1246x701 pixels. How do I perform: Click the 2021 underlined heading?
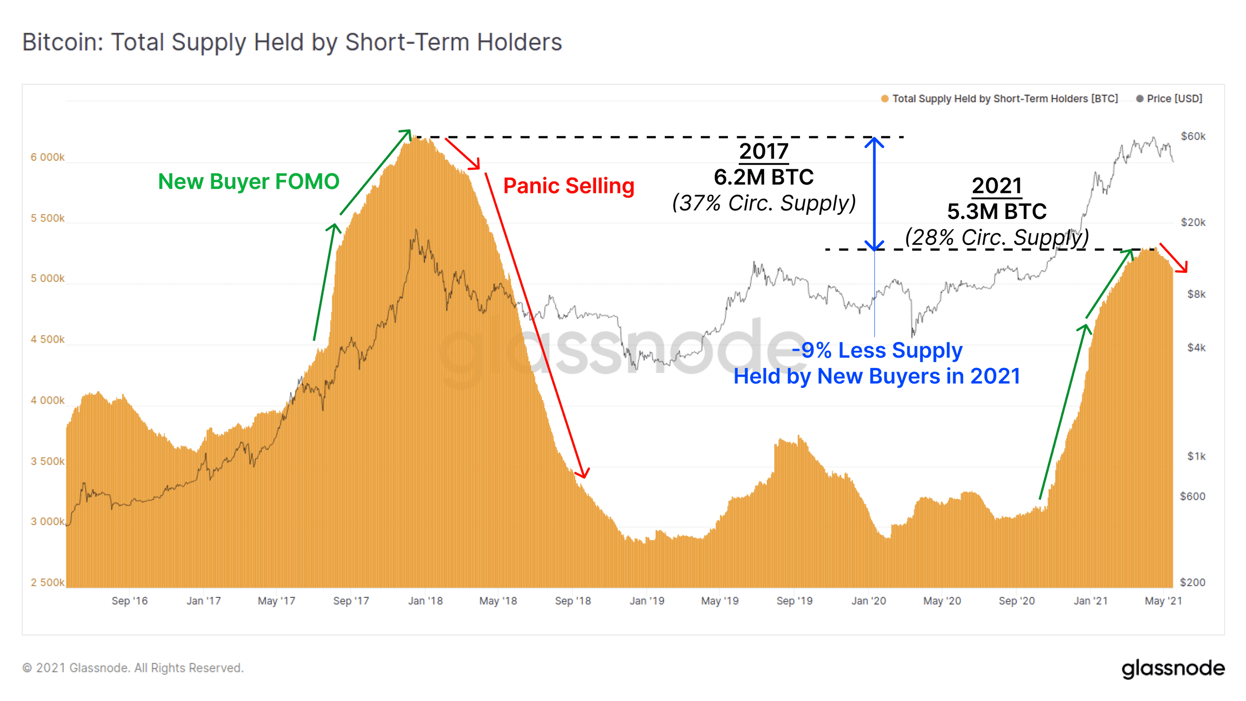(997, 186)
